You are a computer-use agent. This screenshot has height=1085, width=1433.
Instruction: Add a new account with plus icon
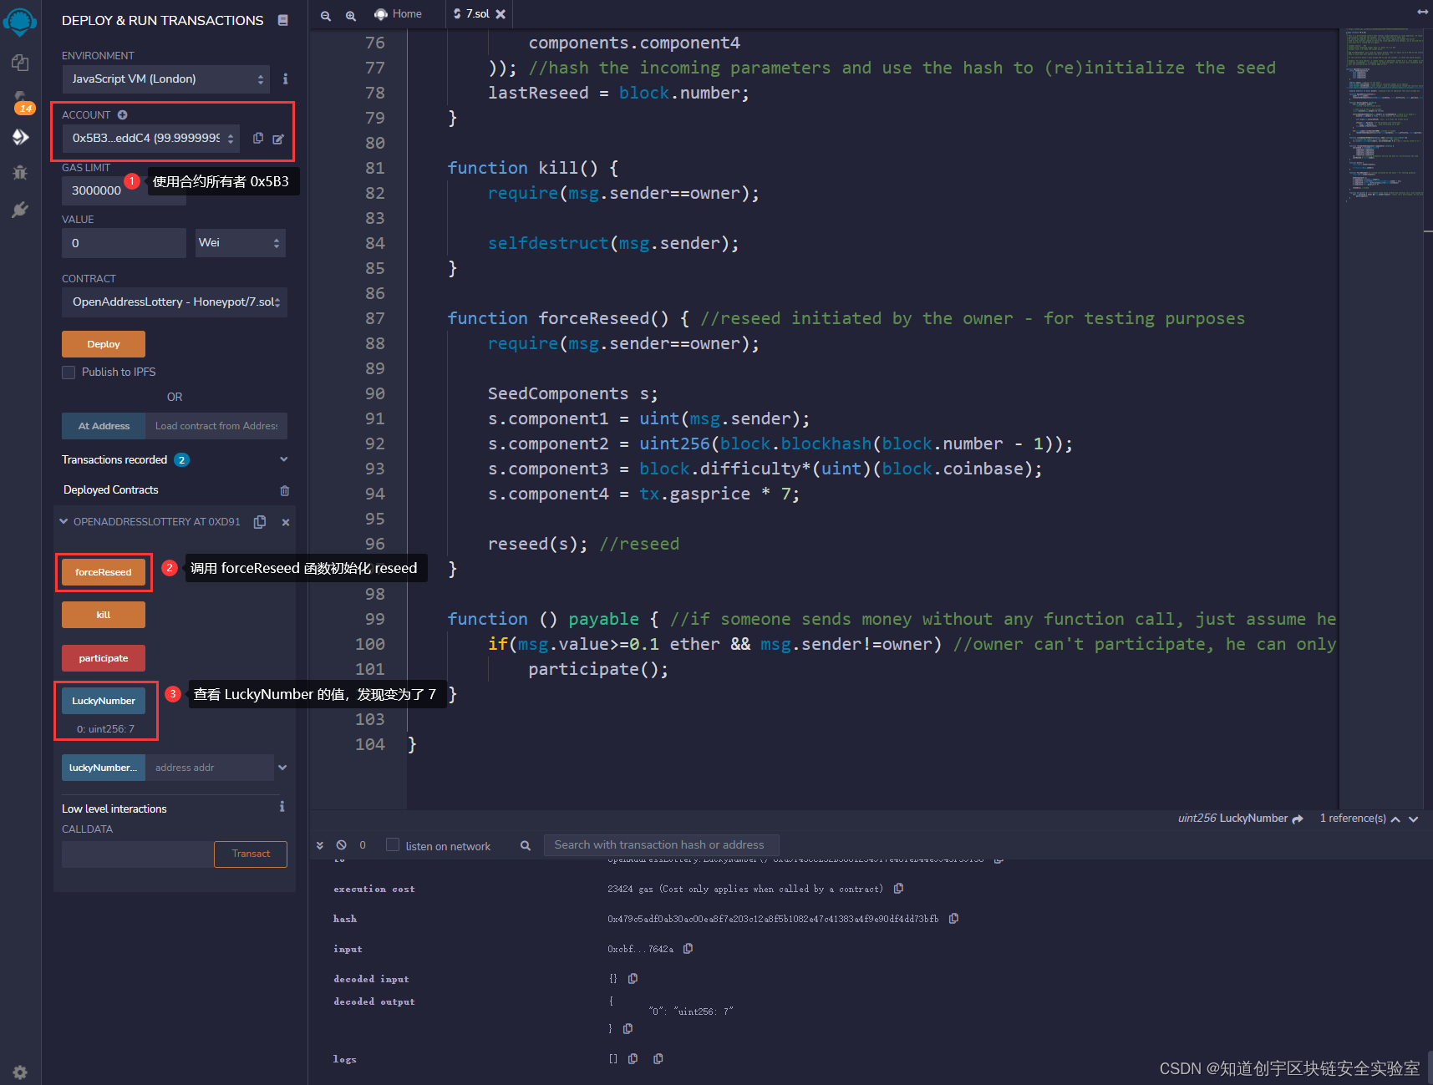pyautogui.click(x=122, y=114)
